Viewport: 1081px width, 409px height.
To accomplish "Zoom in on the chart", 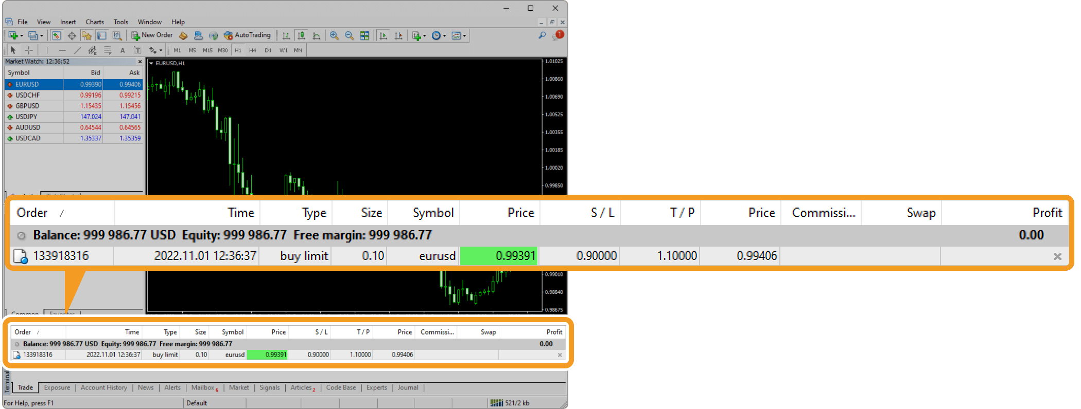I will [x=334, y=35].
